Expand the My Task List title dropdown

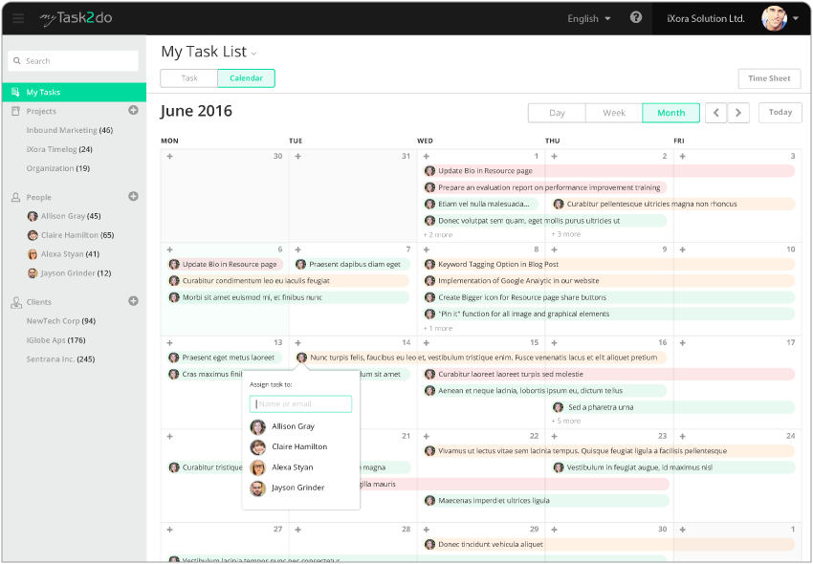[253, 54]
